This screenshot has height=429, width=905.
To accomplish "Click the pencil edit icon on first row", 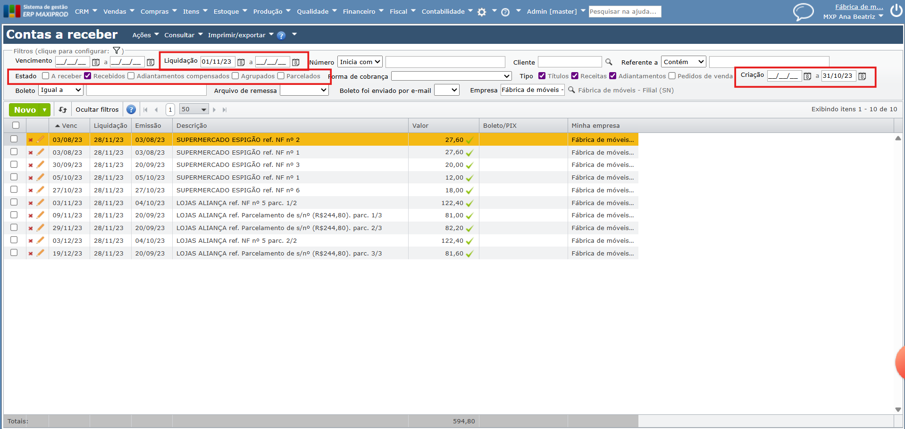I will (41, 140).
